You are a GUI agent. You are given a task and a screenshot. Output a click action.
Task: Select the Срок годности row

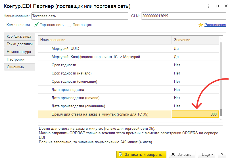coord(128,65)
